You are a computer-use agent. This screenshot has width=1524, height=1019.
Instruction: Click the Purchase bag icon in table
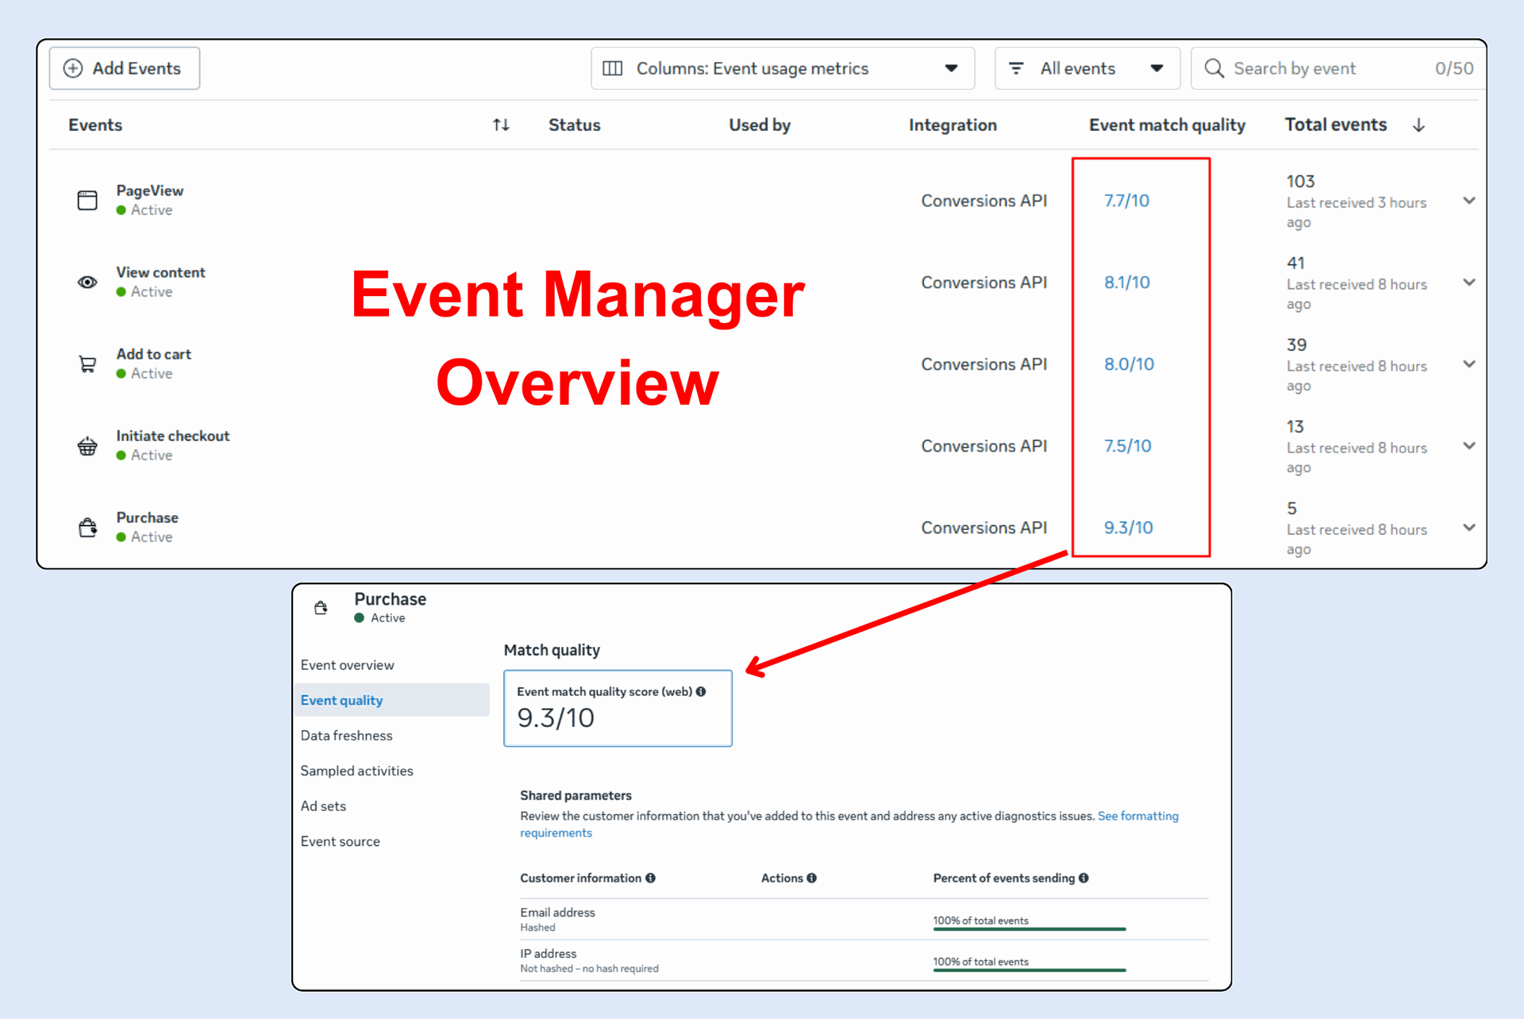[x=87, y=528]
